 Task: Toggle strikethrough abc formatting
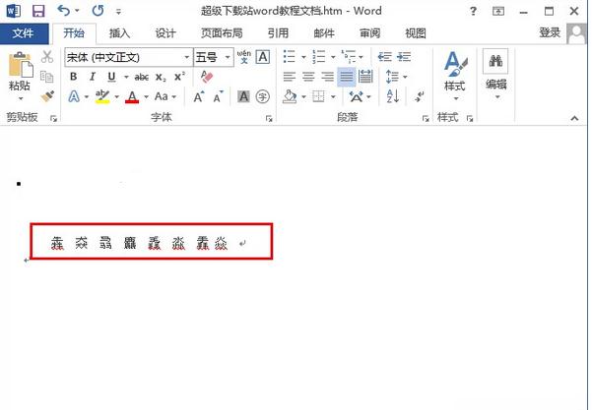(x=142, y=78)
